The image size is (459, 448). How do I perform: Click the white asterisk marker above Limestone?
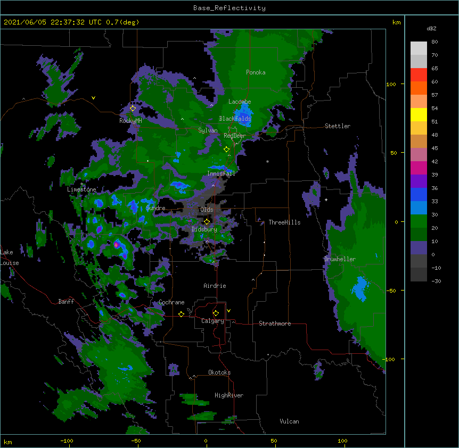(81, 184)
